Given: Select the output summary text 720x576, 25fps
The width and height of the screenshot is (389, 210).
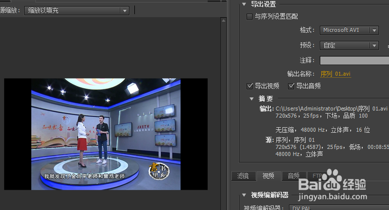Looking at the screenshot, I should (x=299, y=116).
